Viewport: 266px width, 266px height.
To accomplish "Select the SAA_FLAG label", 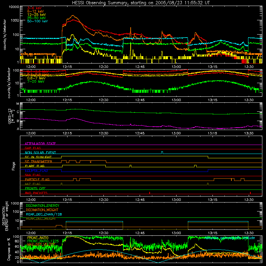I will point(33,175).
